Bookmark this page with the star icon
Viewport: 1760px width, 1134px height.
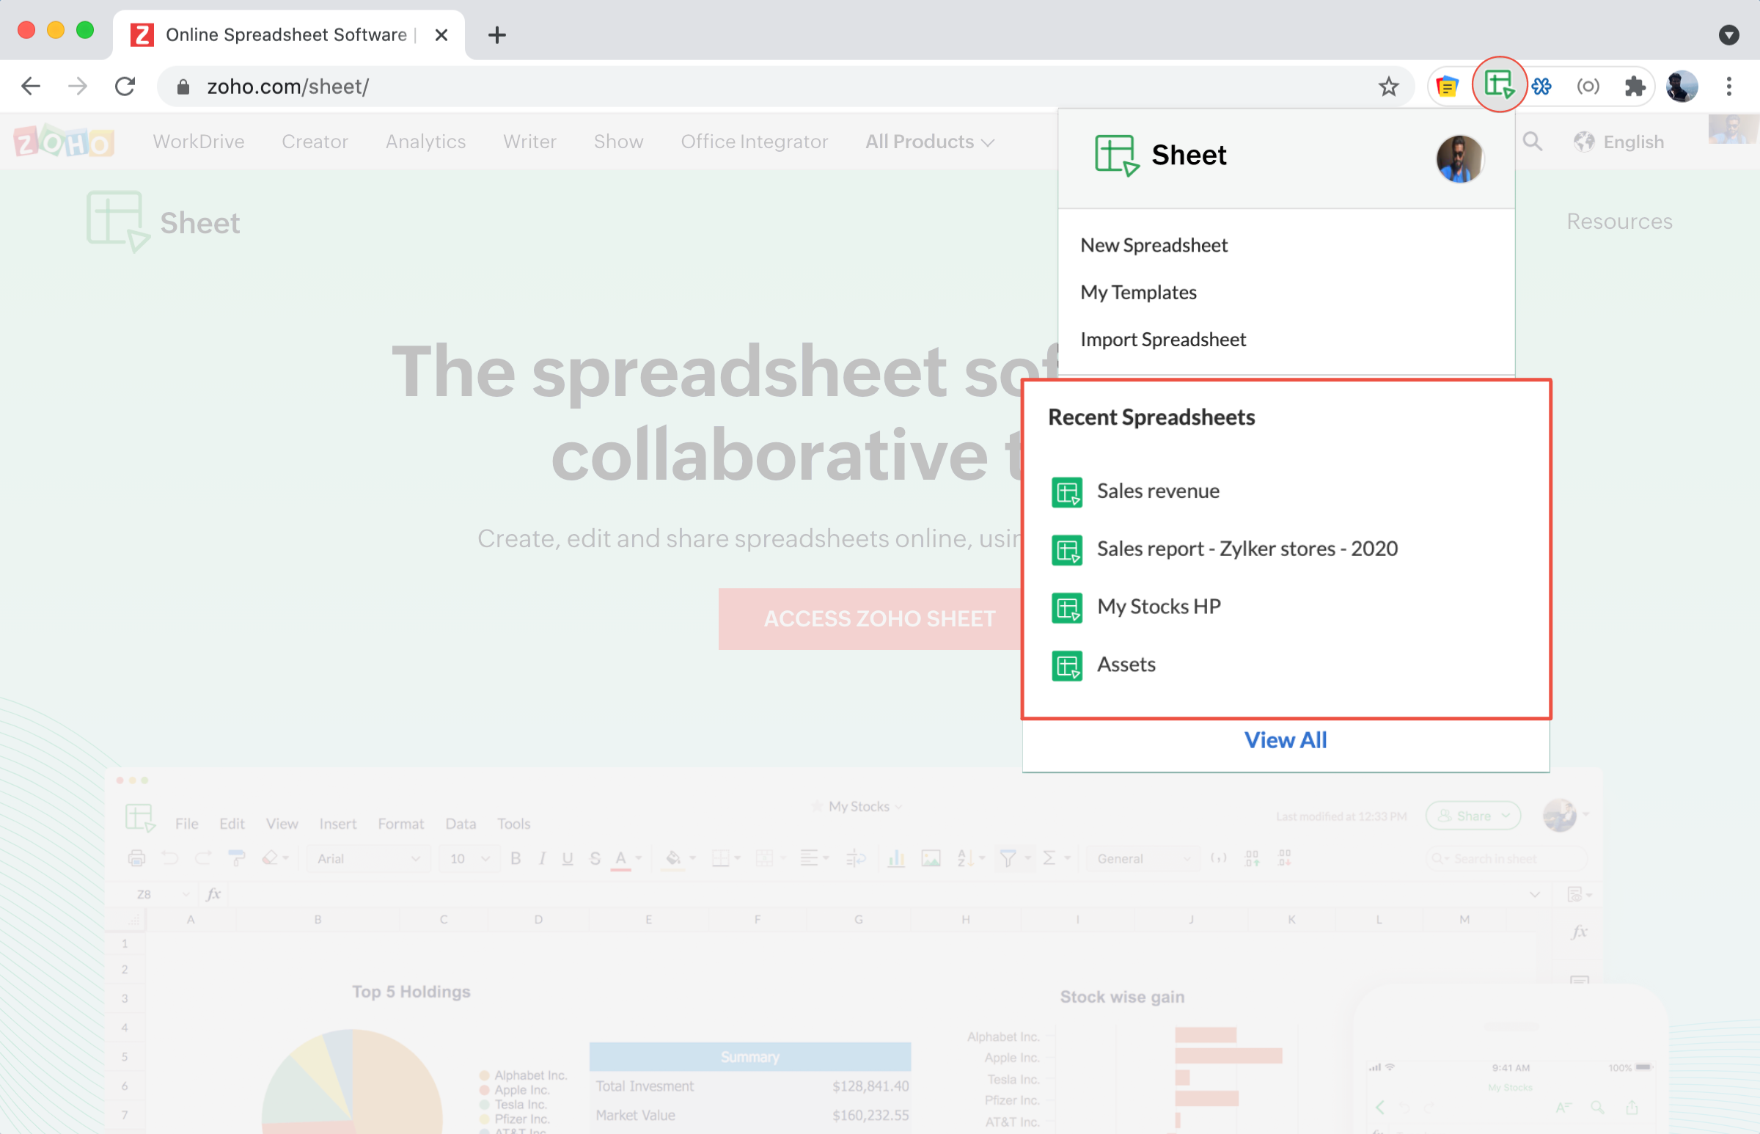pyautogui.click(x=1388, y=87)
